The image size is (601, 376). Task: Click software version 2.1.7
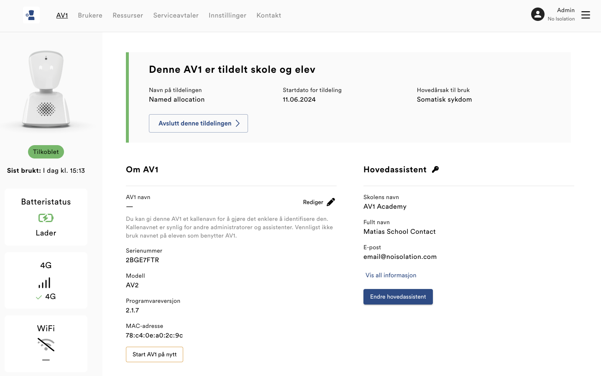click(x=132, y=310)
